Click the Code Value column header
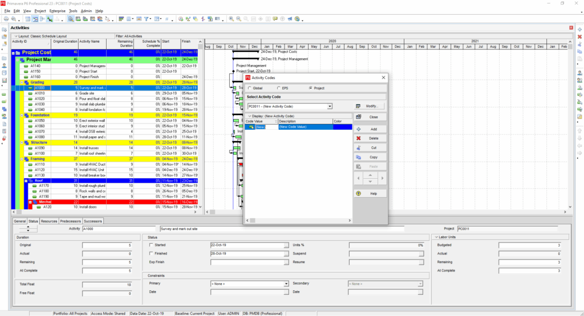The height and width of the screenshot is (316, 584). click(x=261, y=122)
